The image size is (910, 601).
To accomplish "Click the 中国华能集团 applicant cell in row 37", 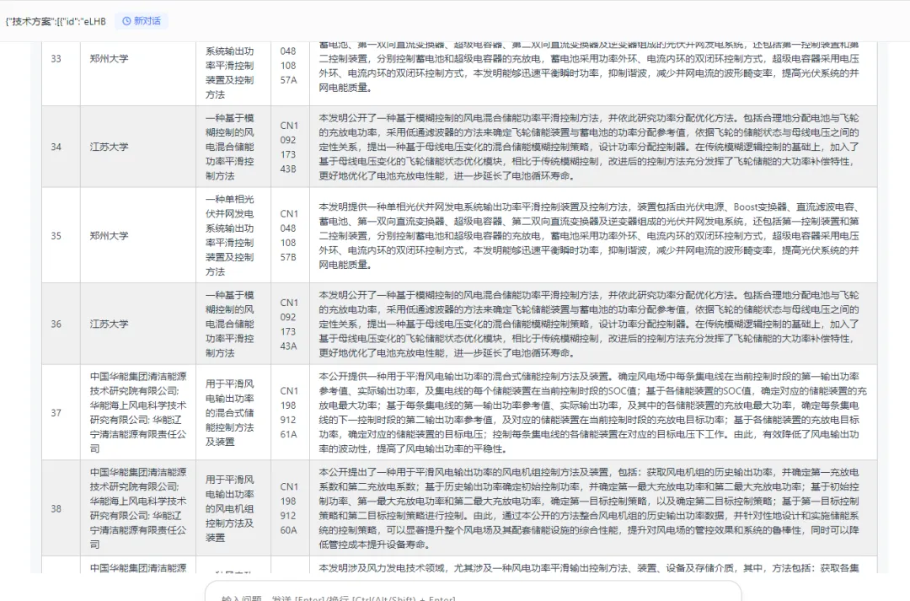I will [x=138, y=412].
